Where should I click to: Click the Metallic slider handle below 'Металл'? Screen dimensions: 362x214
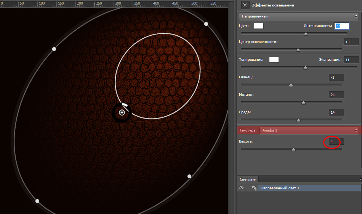[x=303, y=103]
